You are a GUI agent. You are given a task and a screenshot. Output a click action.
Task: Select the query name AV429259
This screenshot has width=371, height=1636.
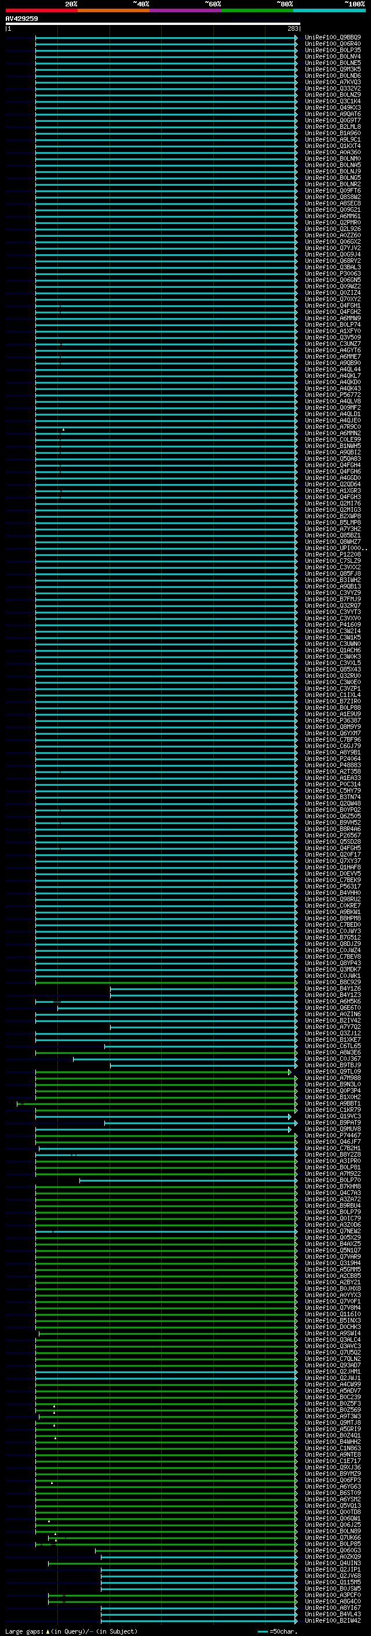(21, 19)
